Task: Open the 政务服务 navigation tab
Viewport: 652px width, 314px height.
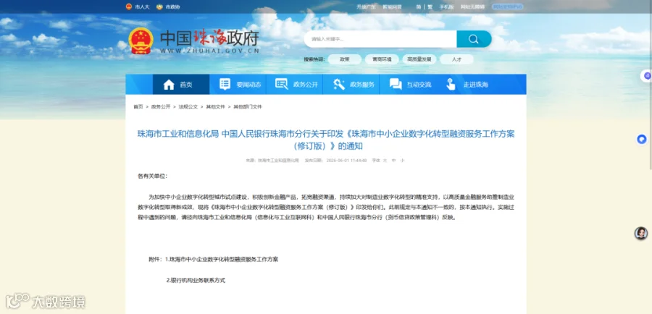Action: click(351, 85)
